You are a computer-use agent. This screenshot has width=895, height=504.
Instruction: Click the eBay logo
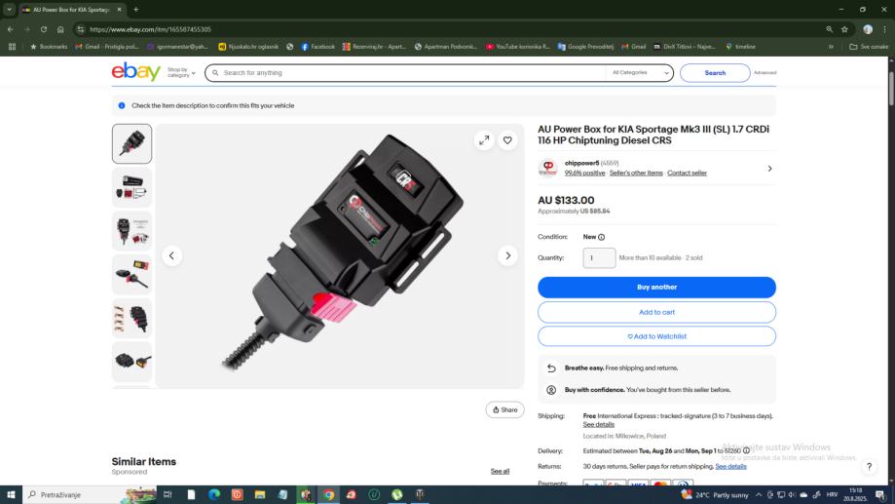(135, 72)
